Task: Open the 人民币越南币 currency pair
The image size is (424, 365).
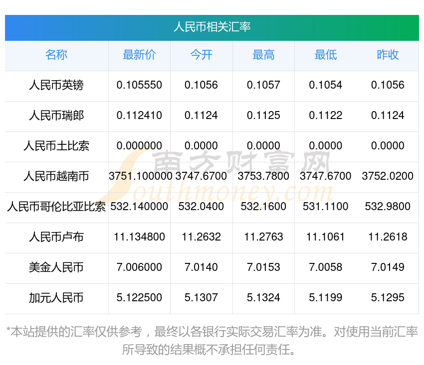Action: point(56,176)
